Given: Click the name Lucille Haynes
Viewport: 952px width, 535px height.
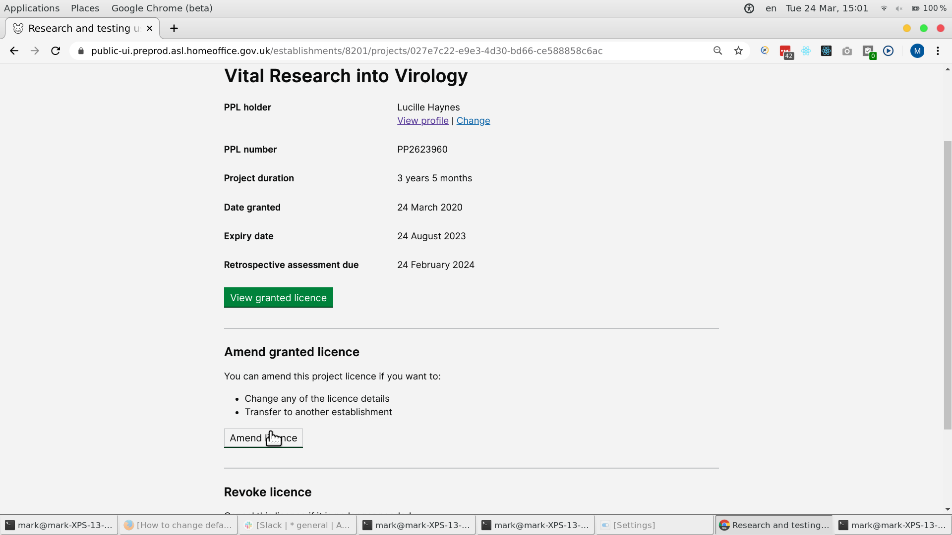Looking at the screenshot, I should click(x=428, y=107).
